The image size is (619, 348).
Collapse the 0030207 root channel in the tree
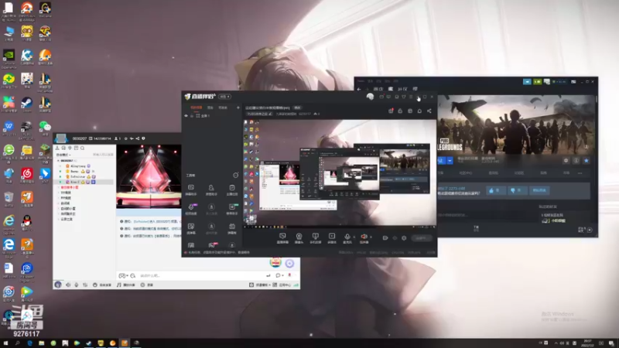click(58, 161)
